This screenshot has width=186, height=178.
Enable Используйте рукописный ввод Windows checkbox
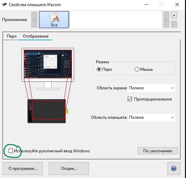click(11, 151)
